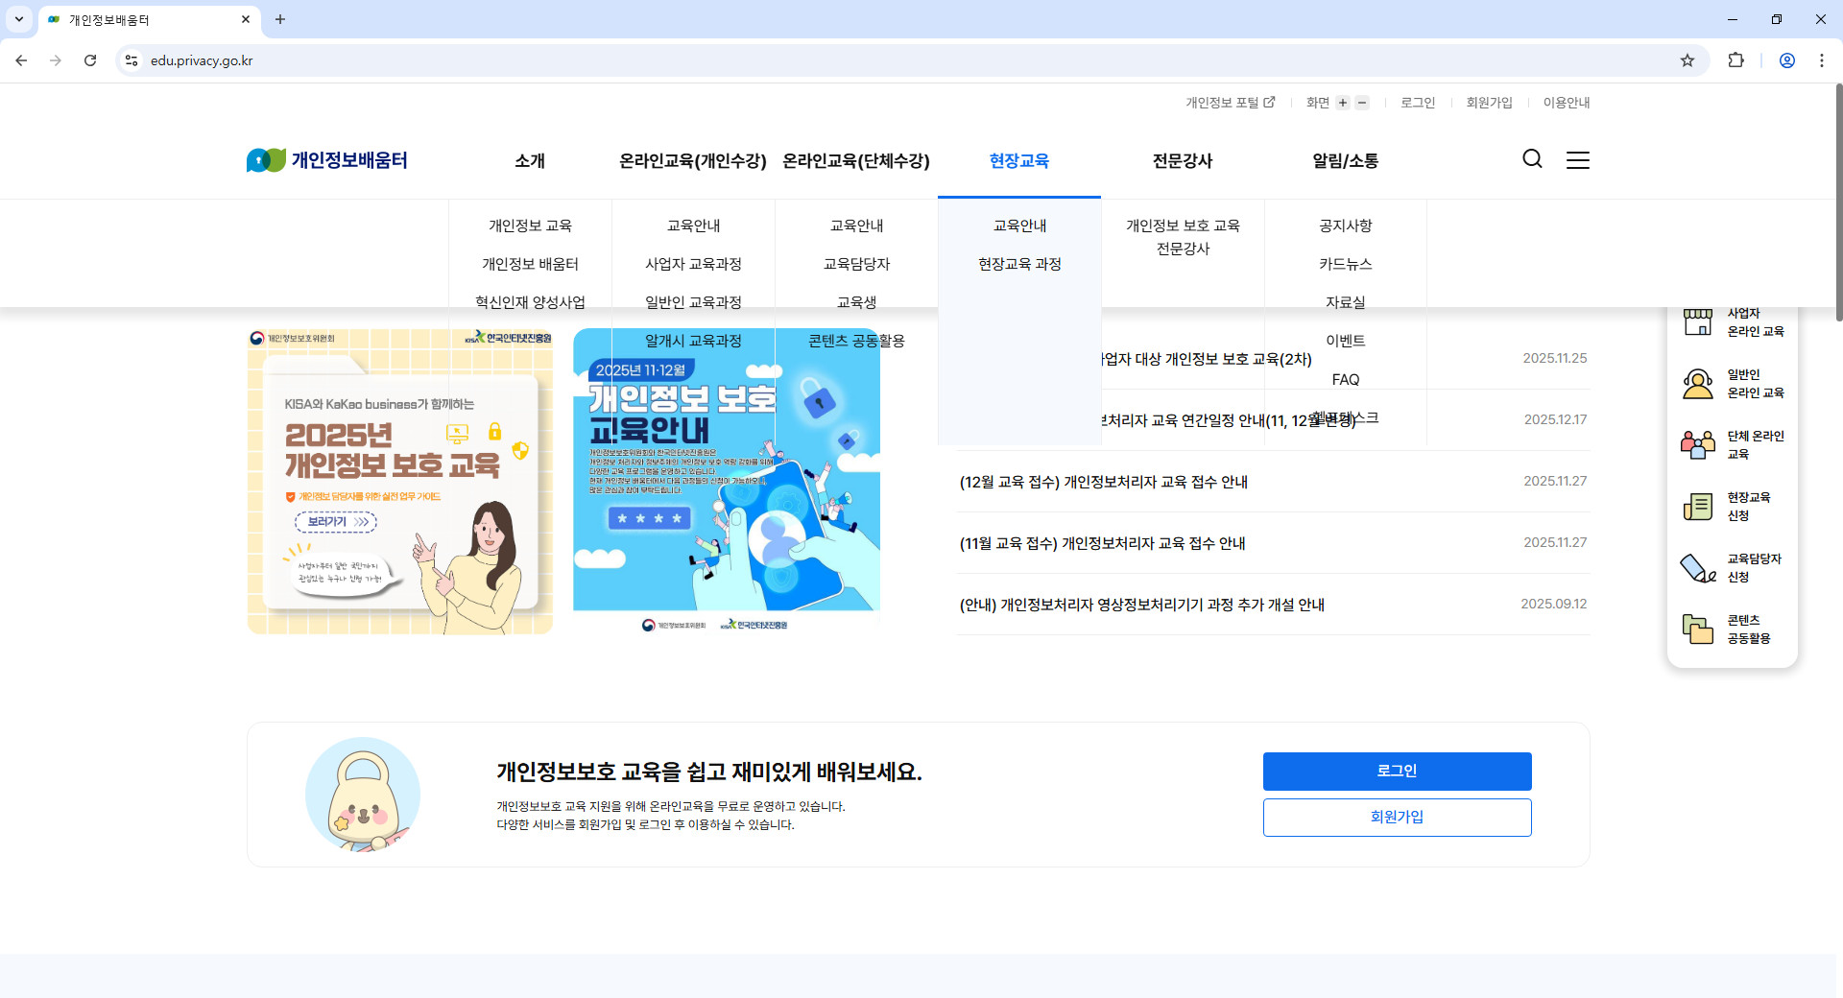The height and width of the screenshot is (998, 1843).
Task: Select 단체 온라인 교육 quick-link icon
Action: click(x=1698, y=443)
